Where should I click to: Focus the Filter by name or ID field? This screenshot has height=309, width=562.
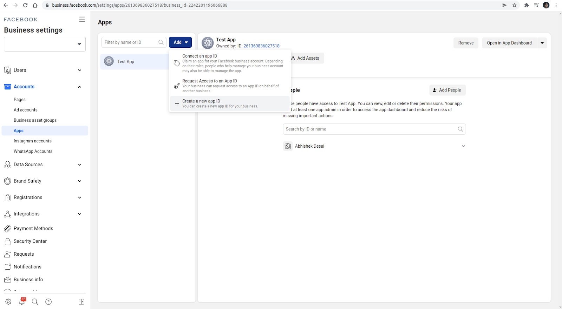tap(134, 42)
